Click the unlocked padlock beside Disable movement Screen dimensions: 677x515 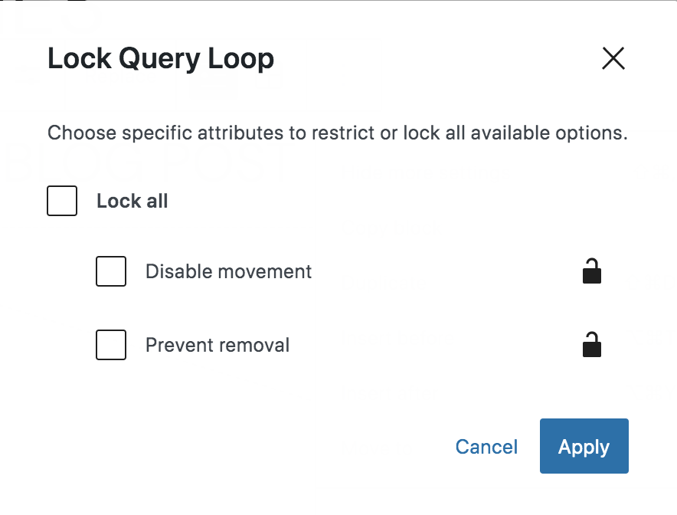tap(591, 271)
